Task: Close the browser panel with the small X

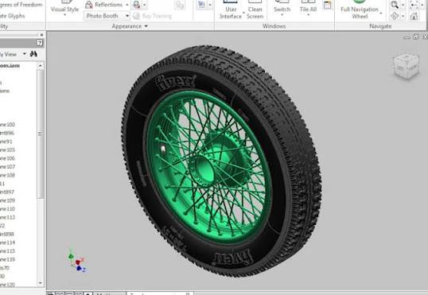Action: click(x=41, y=35)
